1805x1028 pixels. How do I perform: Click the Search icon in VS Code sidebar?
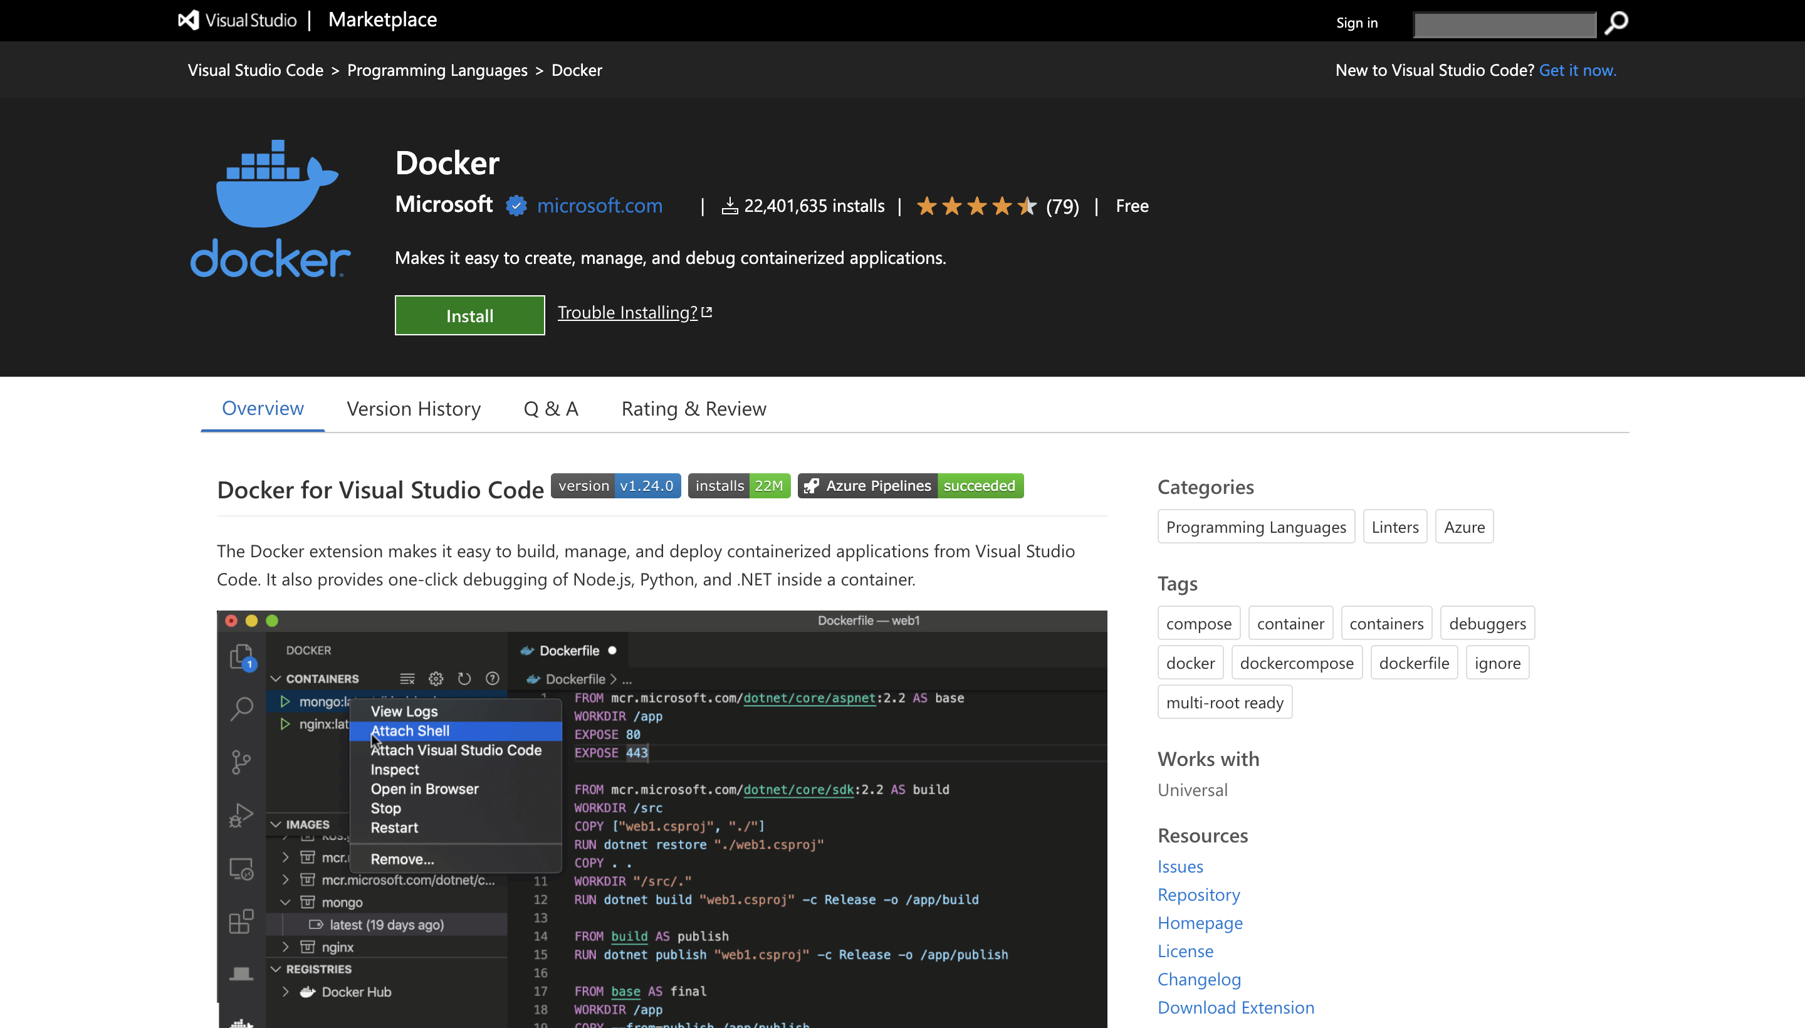(243, 706)
